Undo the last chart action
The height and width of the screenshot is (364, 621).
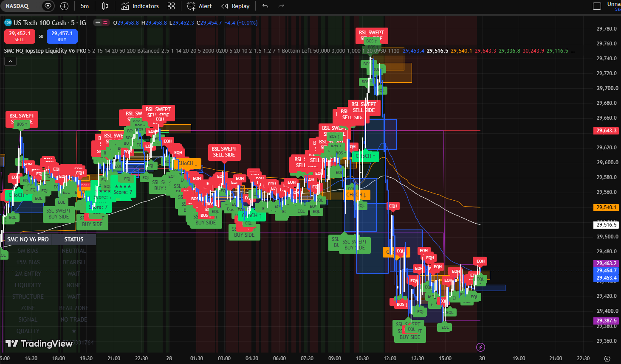[x=265, y=6]
